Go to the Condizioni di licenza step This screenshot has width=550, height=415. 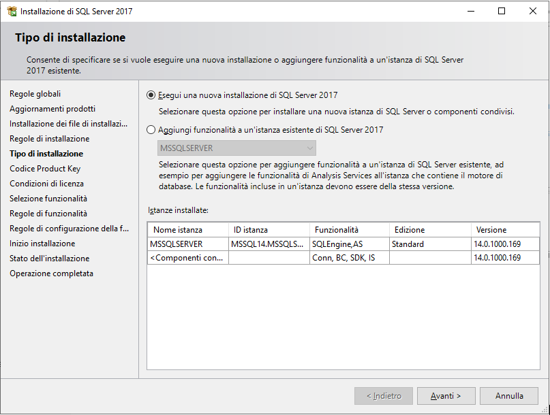click(46, 184)
